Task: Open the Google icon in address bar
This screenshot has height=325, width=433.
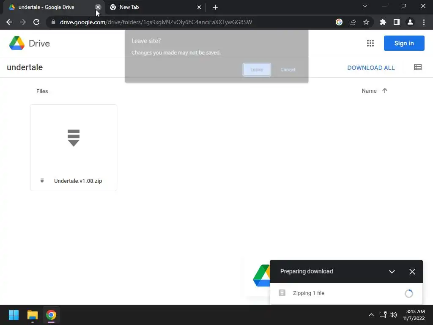Action: [339, 22]
